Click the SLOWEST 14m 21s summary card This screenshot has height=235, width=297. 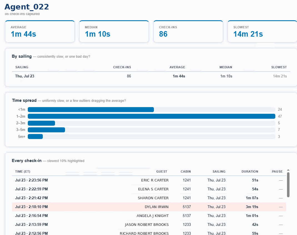[x=262, y=31]
